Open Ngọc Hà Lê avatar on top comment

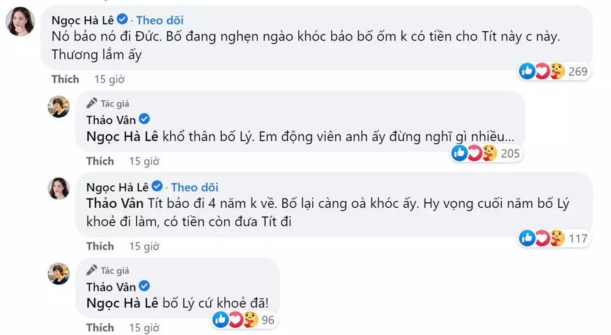pos(20,23)
